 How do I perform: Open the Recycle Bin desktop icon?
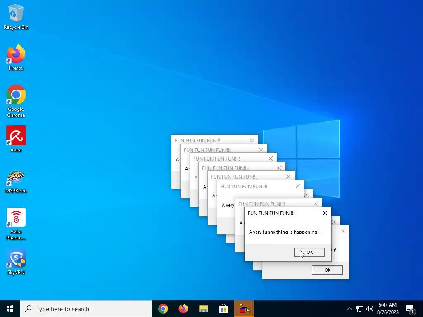[x=16, y=17]
